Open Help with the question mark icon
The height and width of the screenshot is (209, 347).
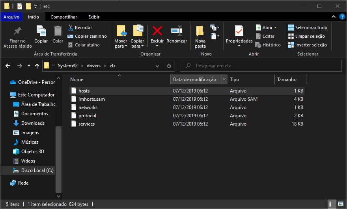pos(342,17)
